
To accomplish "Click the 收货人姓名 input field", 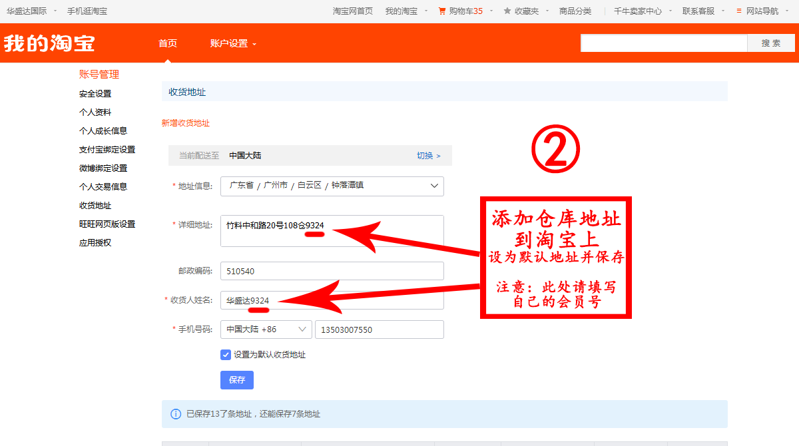I will [332, 300].
